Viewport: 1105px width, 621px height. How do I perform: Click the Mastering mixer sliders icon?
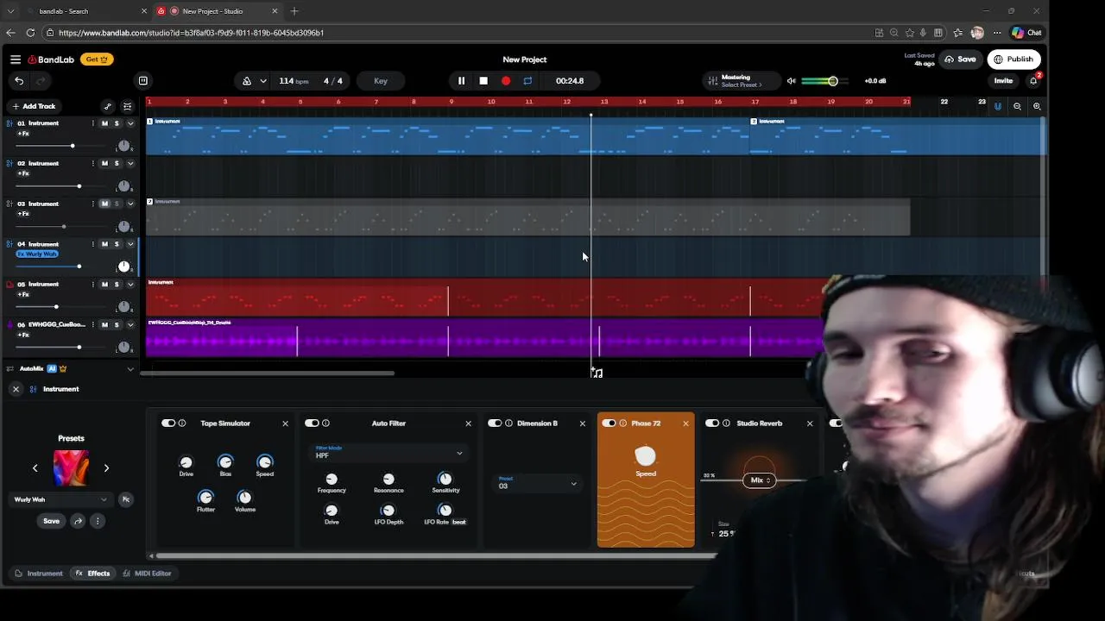(x=712, y=81)
